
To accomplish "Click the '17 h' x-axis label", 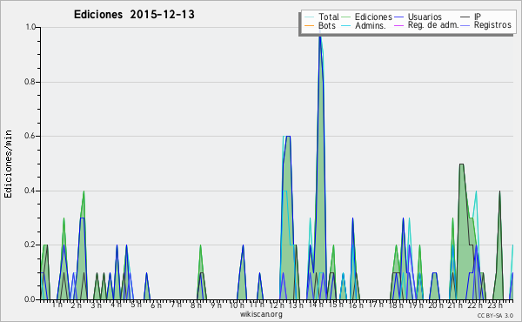I will (x=376, y=304).
